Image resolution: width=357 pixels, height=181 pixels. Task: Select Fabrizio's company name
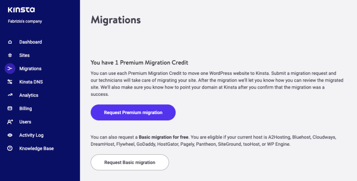[x=25, y=21]
